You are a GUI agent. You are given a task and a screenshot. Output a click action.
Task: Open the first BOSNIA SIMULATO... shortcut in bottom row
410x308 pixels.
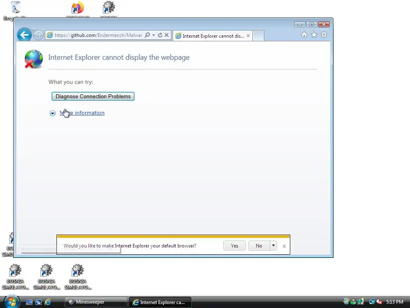point(15,277)
